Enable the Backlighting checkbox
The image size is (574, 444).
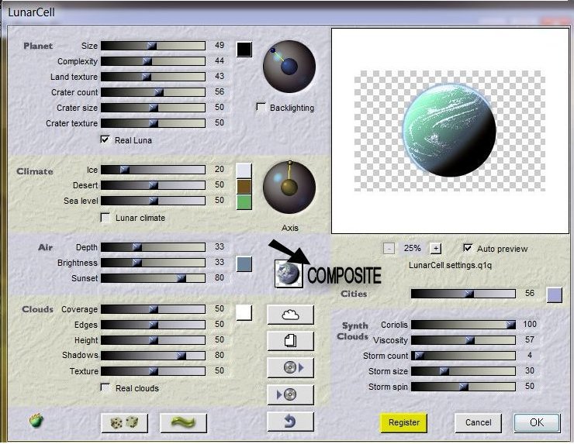coord(261,107)
